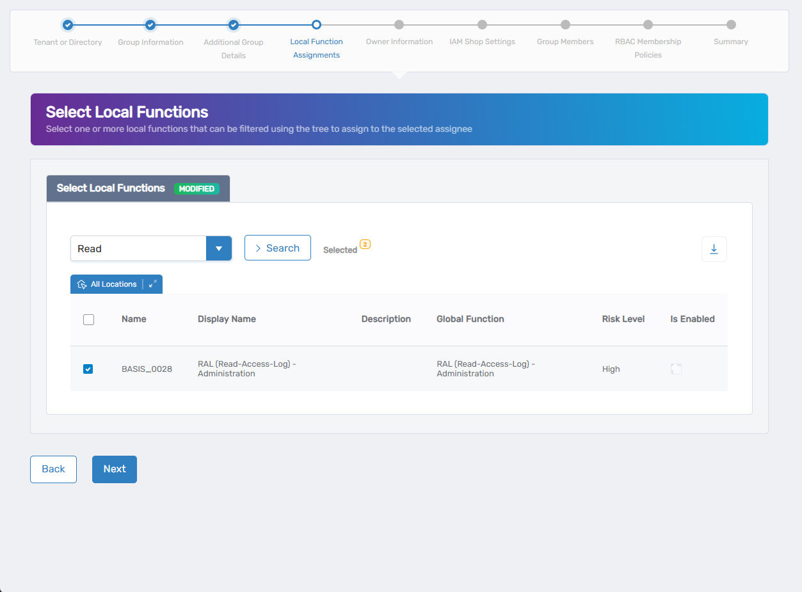Sort by the Display Name column header
The image size is (802, 592).
pyautogui.click(x=227, y=319)
